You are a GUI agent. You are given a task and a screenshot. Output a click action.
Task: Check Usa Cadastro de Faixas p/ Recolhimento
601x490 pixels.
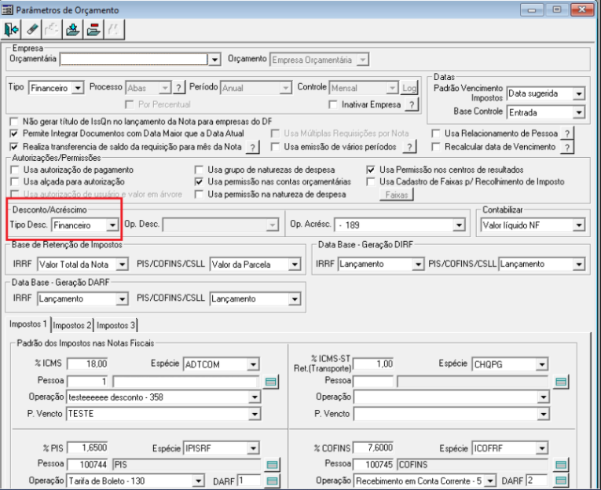pos(371,181)
